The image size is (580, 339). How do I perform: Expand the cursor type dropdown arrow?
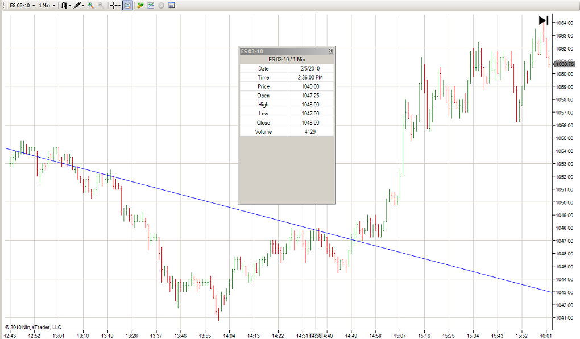(x=119, y=6)
